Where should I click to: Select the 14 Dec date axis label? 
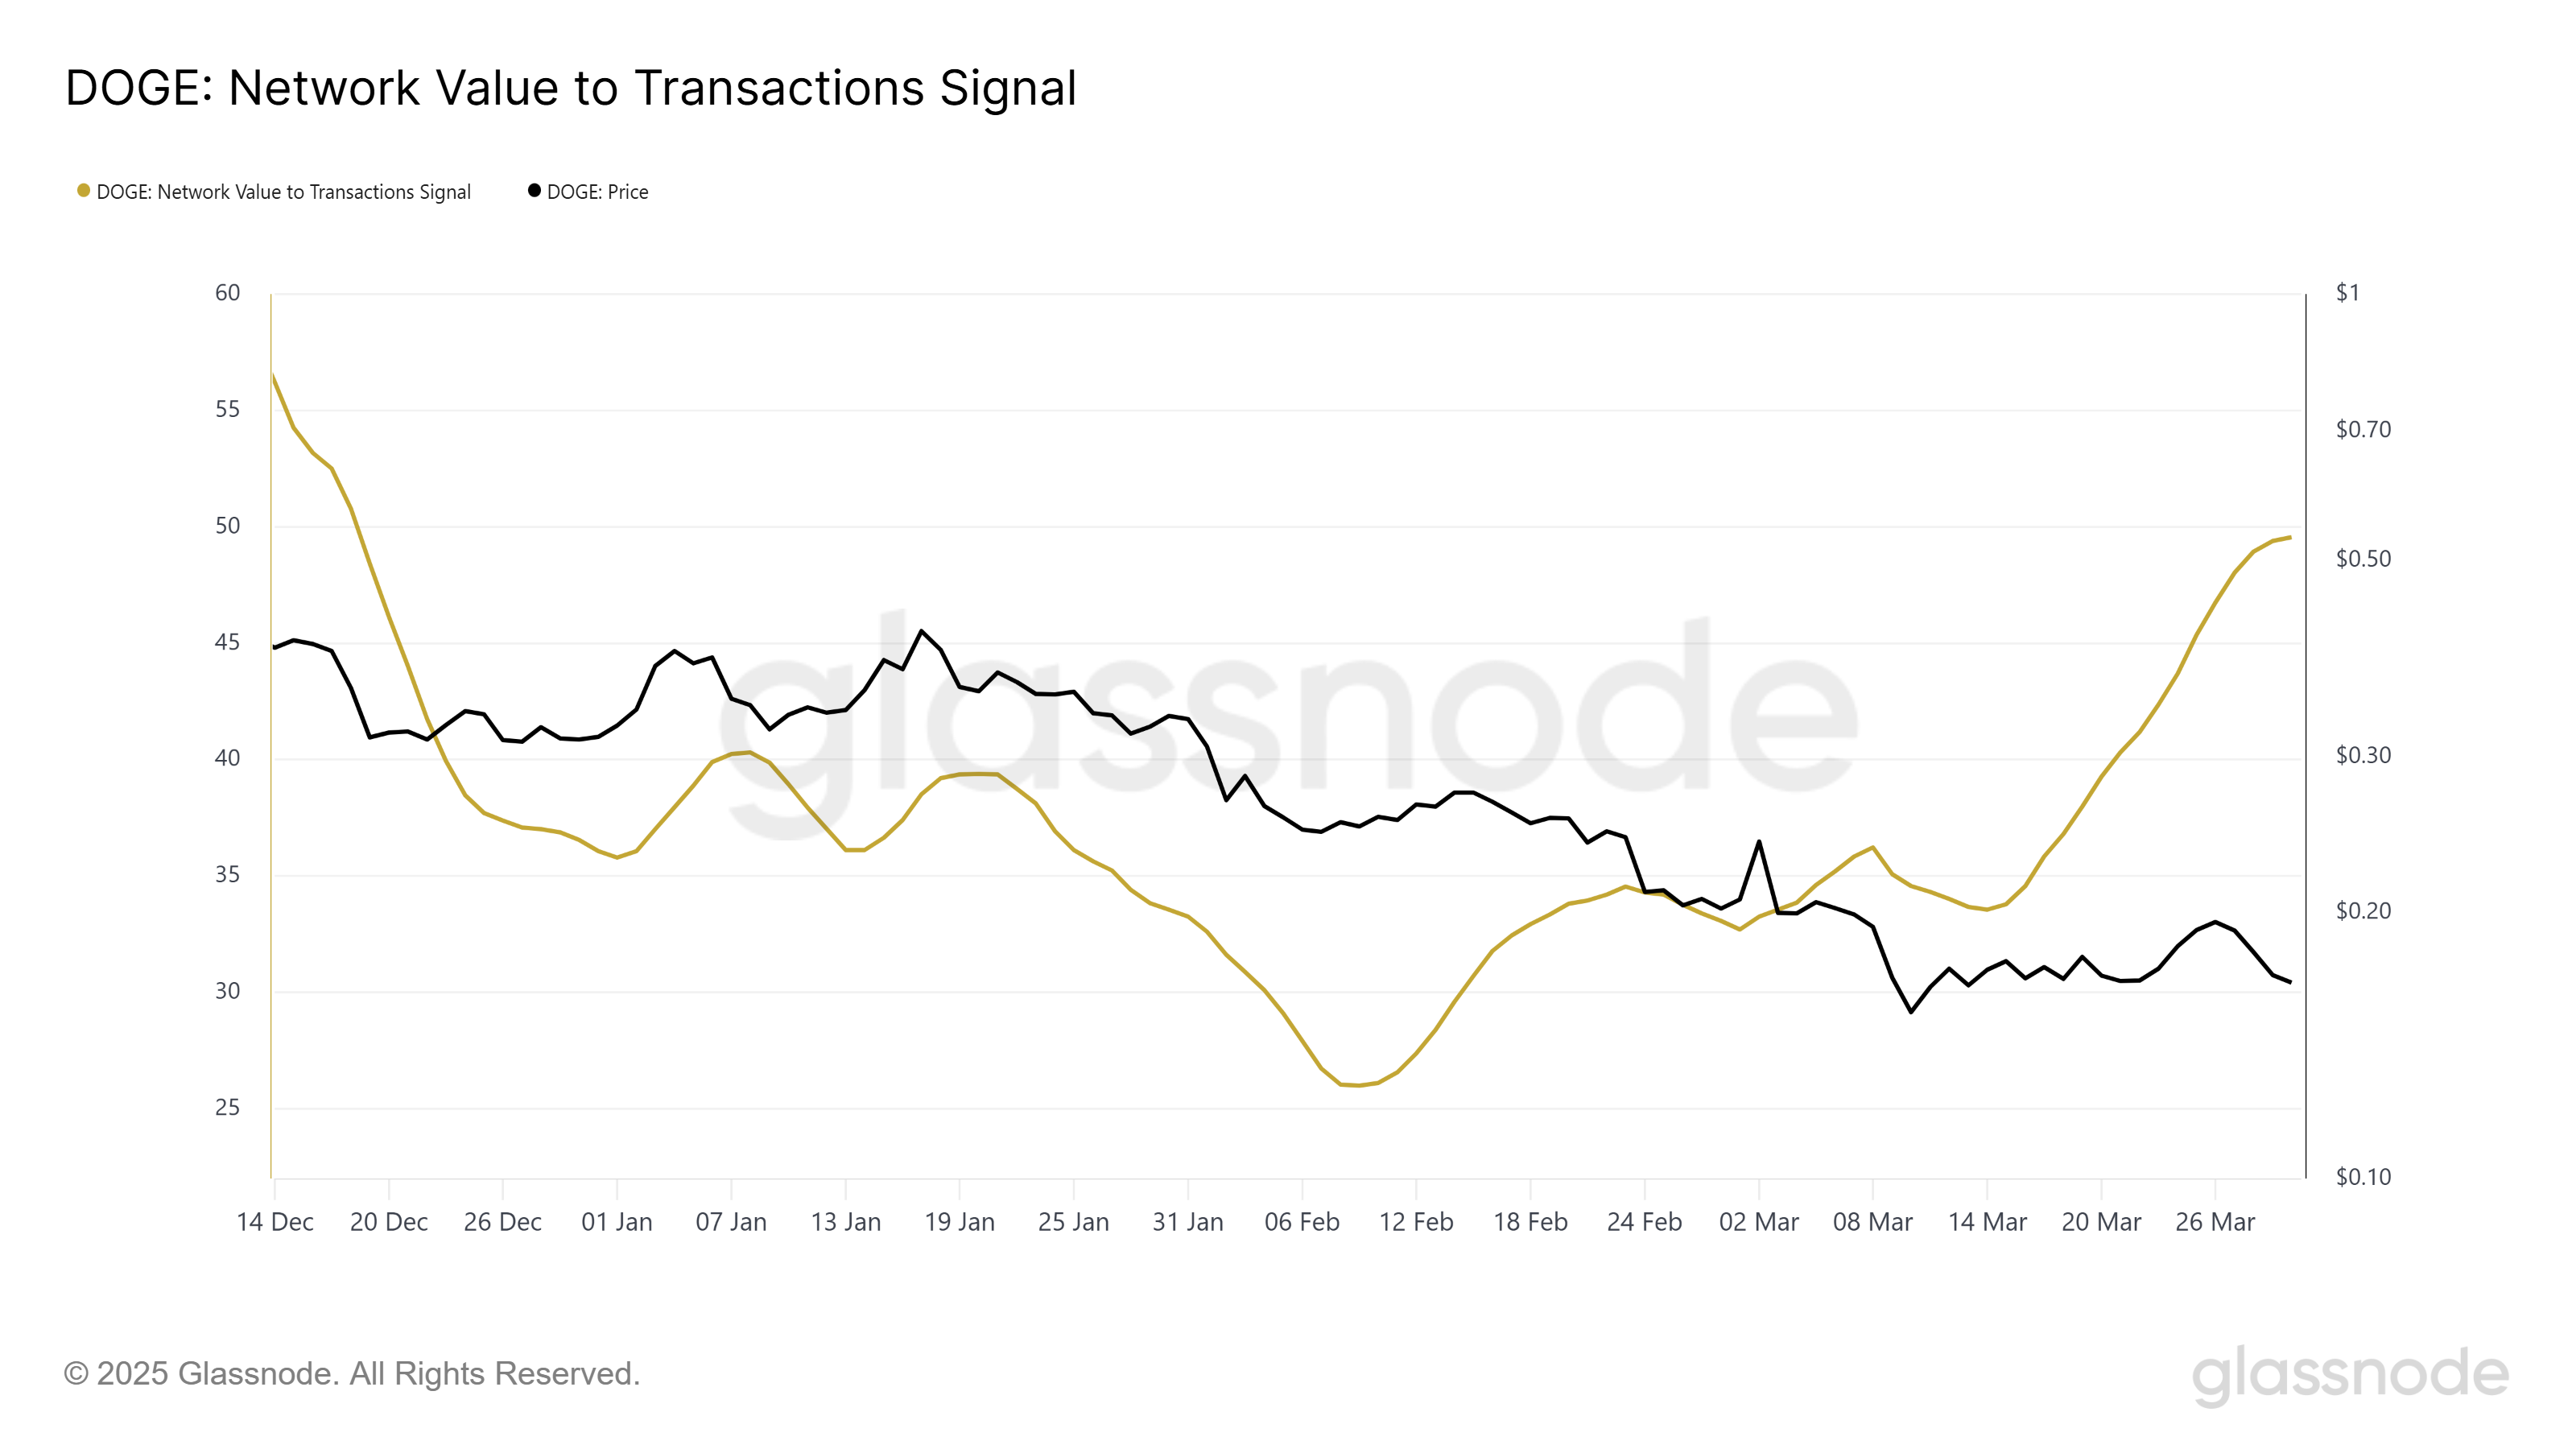(275, 1222)
